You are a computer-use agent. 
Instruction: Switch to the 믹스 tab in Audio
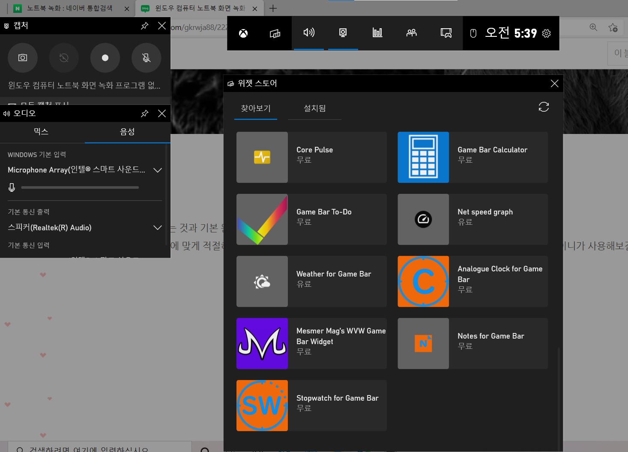click(x=41, y=132)
